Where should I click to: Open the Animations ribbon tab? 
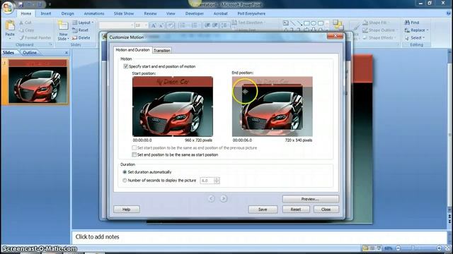coord(94,13)
